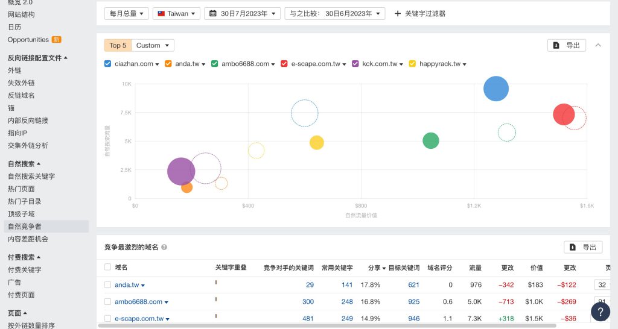Click the export button in competing domains table
This screenshot has width=618, height=329.
(x=583, y=247)
